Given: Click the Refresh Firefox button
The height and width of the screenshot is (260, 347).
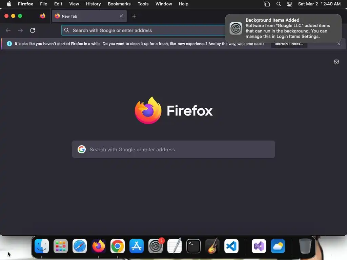Looking at the screenshot, I should click(x=289, y=44).
